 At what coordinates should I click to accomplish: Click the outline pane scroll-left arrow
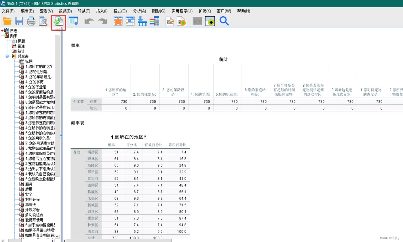[3, 240]
